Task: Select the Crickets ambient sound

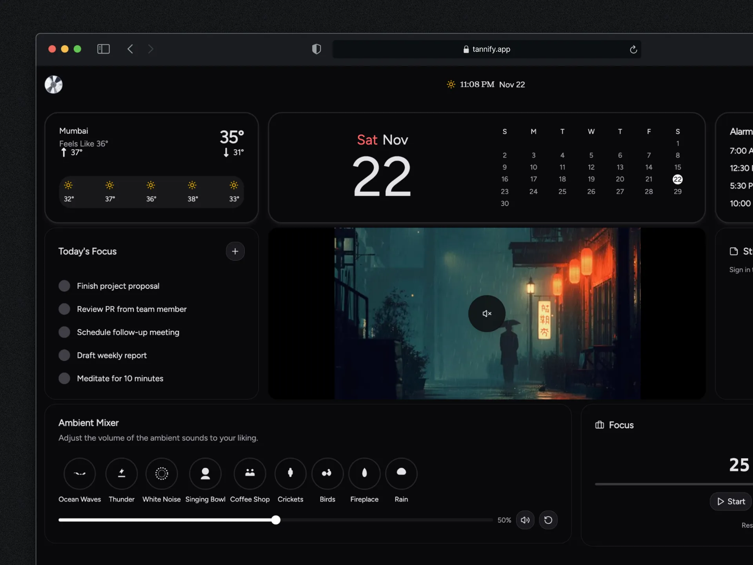Action: (x=290, y=474)
